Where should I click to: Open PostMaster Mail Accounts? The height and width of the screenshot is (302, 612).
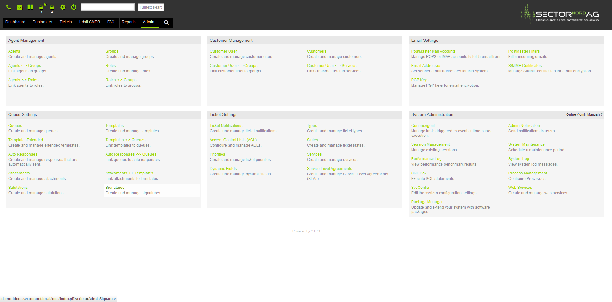coord(433,51)
